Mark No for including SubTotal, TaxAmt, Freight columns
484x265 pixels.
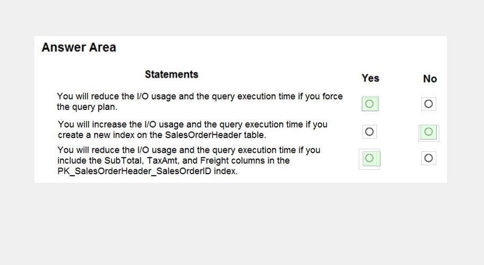click(428, 158)
